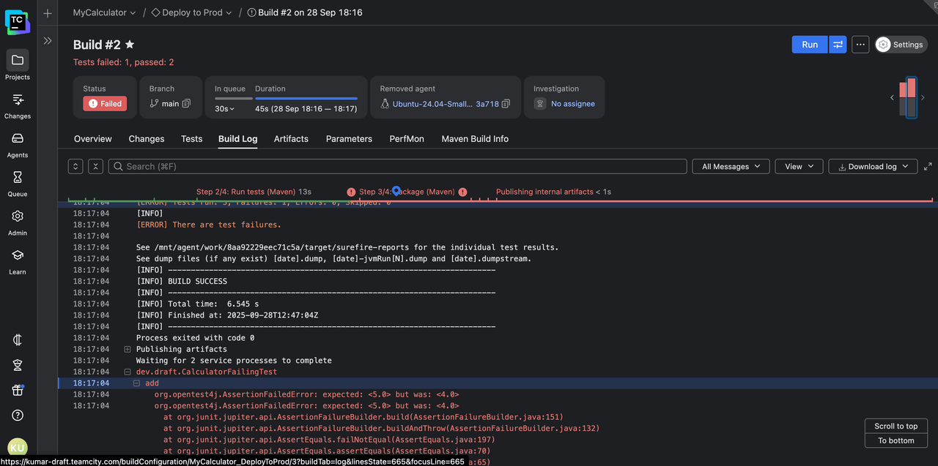The height and width of the screenshot is (466, 938).
Task: Open the Download log dropdown
Action: point(873,167)
